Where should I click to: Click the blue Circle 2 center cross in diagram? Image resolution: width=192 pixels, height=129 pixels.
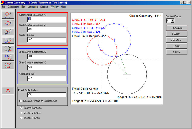tap(114, 40)
